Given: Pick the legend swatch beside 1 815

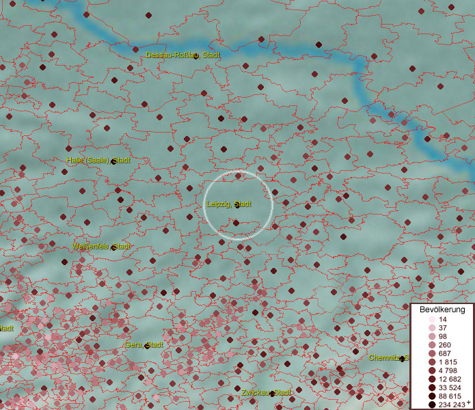Looking at the screenshot, I should [x=432, y=362].
